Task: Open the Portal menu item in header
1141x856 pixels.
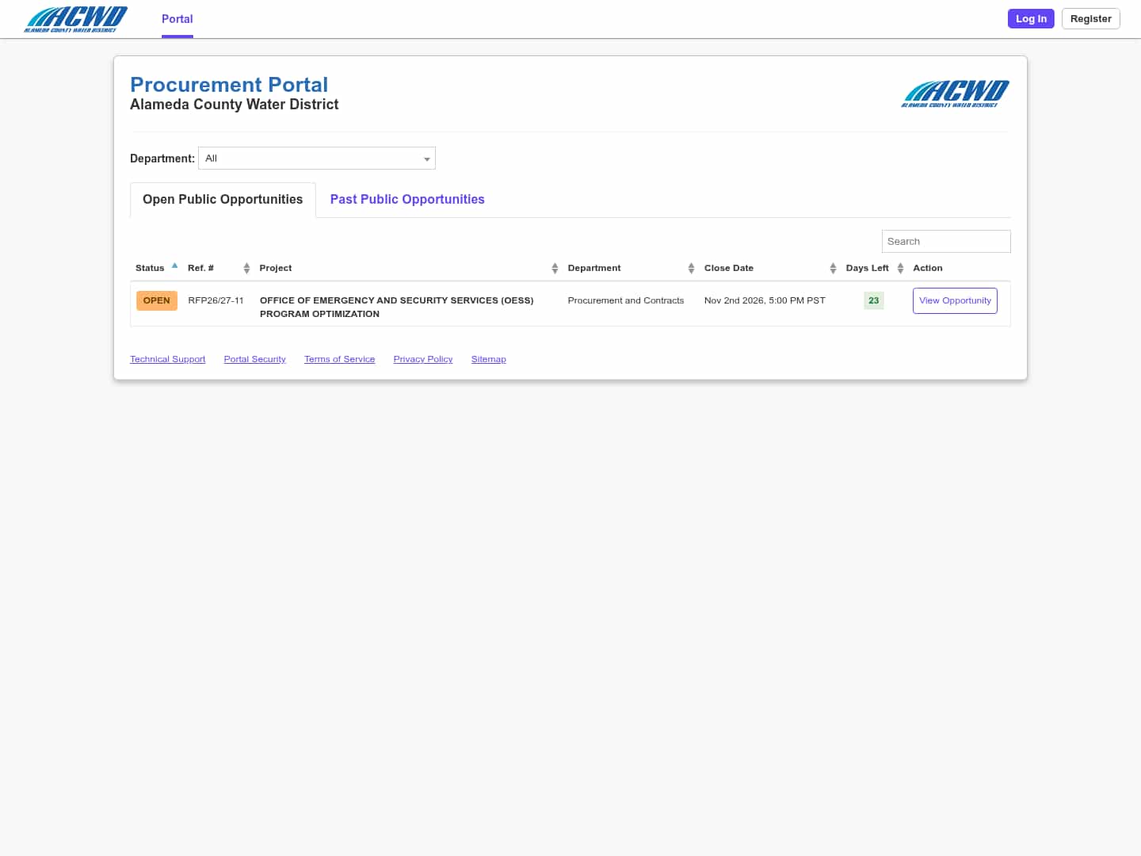Action: click(x=177, y=19)
